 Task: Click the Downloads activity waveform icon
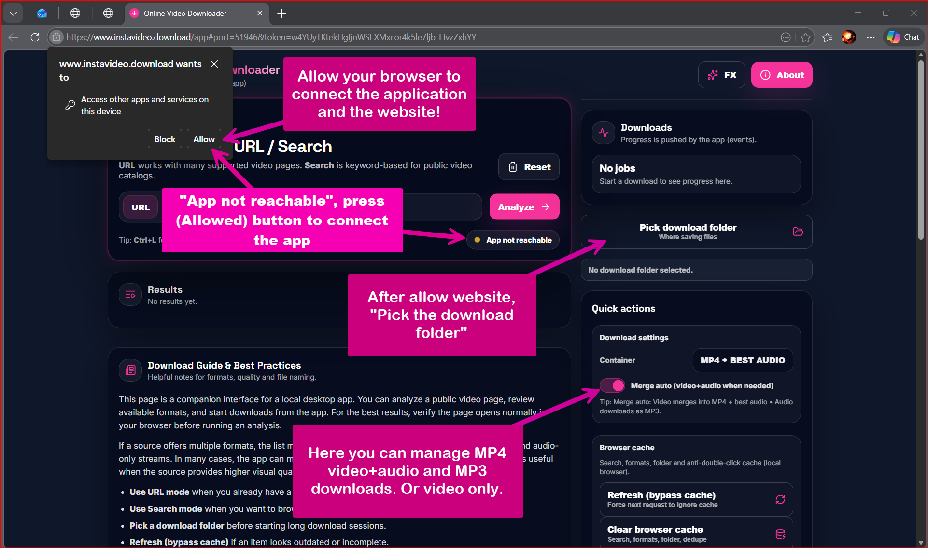click(x=603, y=132)
